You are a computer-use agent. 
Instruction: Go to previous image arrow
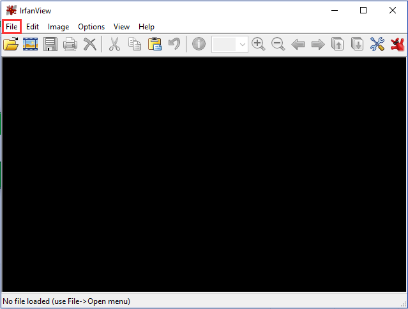(298, 44)
